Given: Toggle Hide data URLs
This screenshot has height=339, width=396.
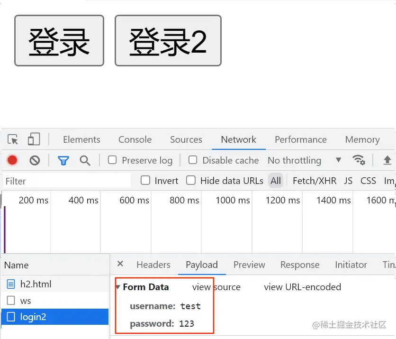Looking at the screenshot, I should pos(191,181).
